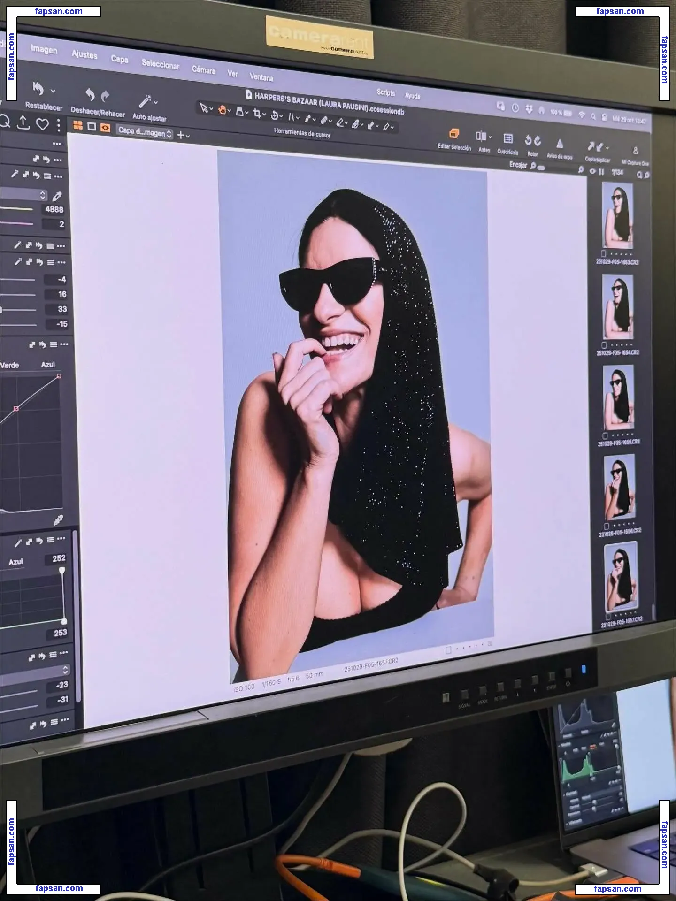676x901 pixels.
Task: Select the Crop cursor tool
Action: (257, 113)
